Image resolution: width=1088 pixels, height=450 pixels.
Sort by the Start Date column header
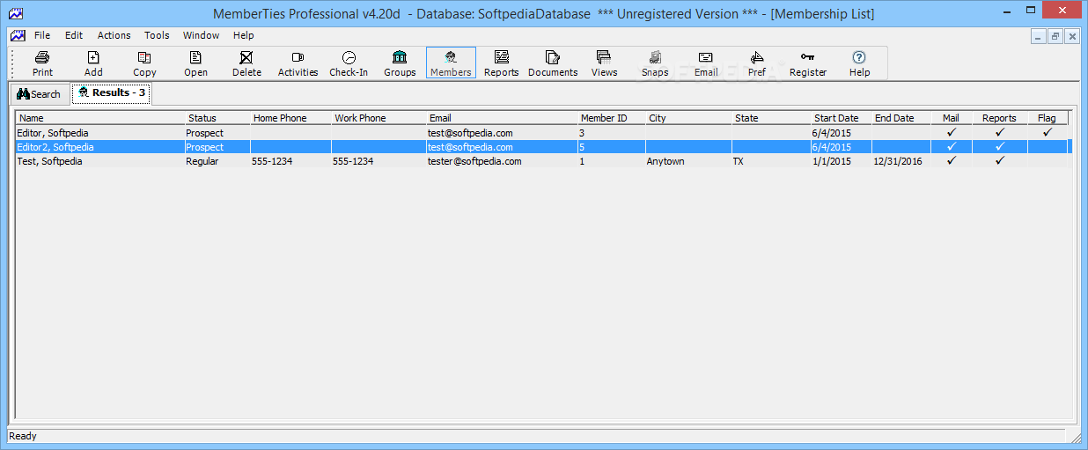pos(841,118)
